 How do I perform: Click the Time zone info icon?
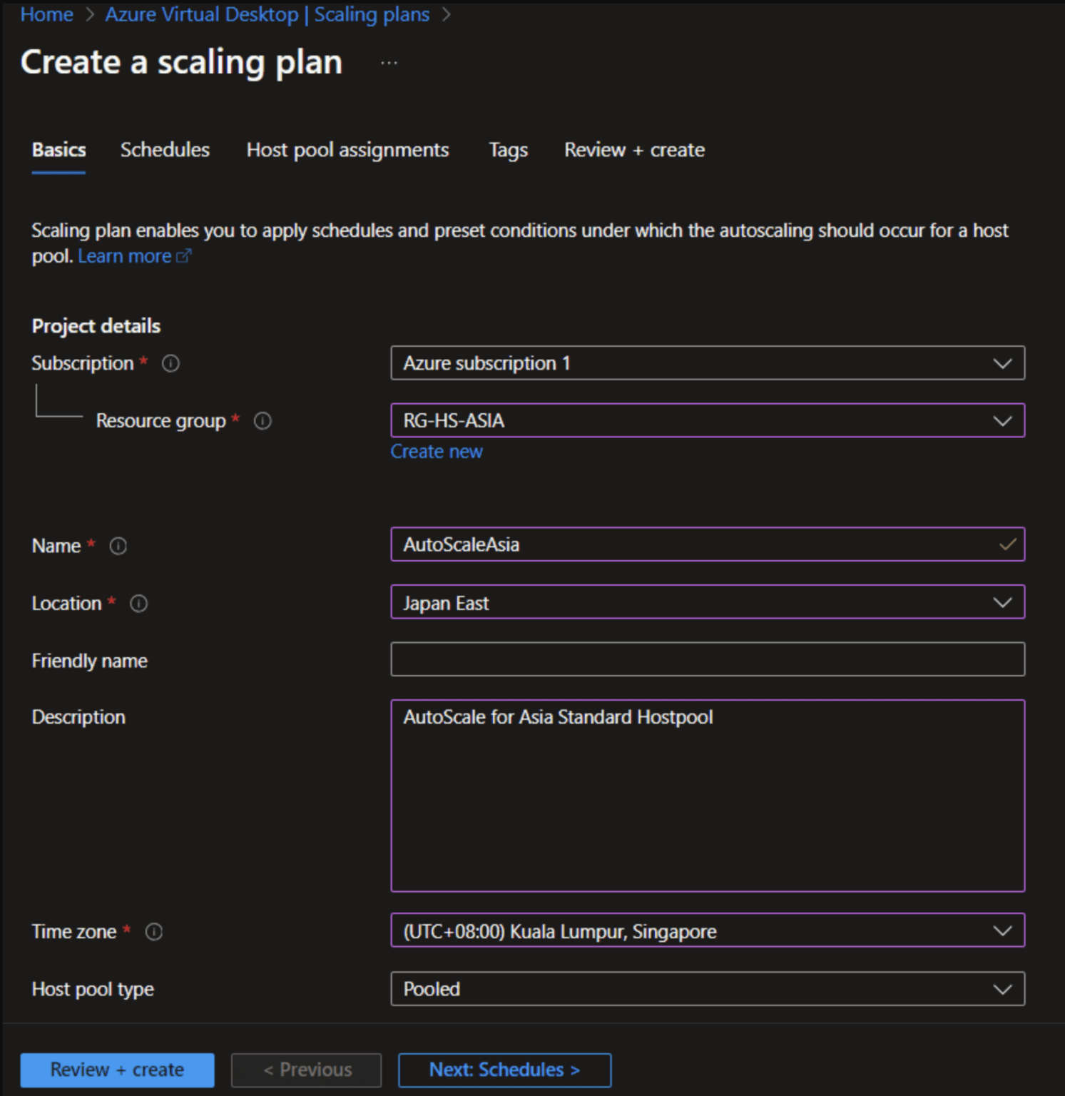(x=154, y=931)
